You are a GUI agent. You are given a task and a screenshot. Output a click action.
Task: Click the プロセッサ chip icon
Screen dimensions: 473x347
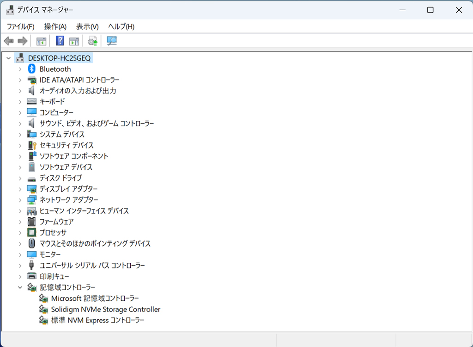click(32, 232)
